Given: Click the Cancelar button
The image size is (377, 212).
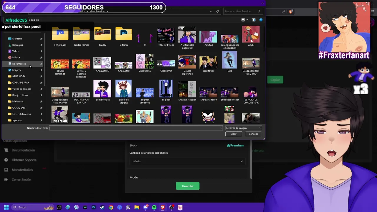Looking at the screenshot, I should 253,134.
